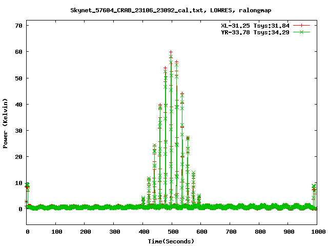Click the y-axis tick label 40

(x=18, y=105)
